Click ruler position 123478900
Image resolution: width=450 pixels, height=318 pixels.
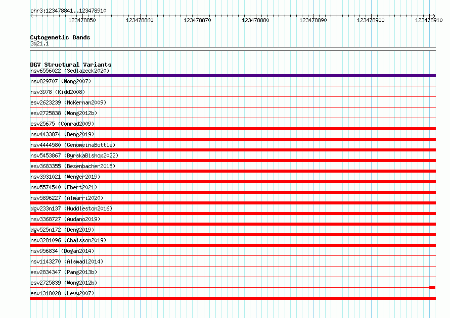coord(371,20)
